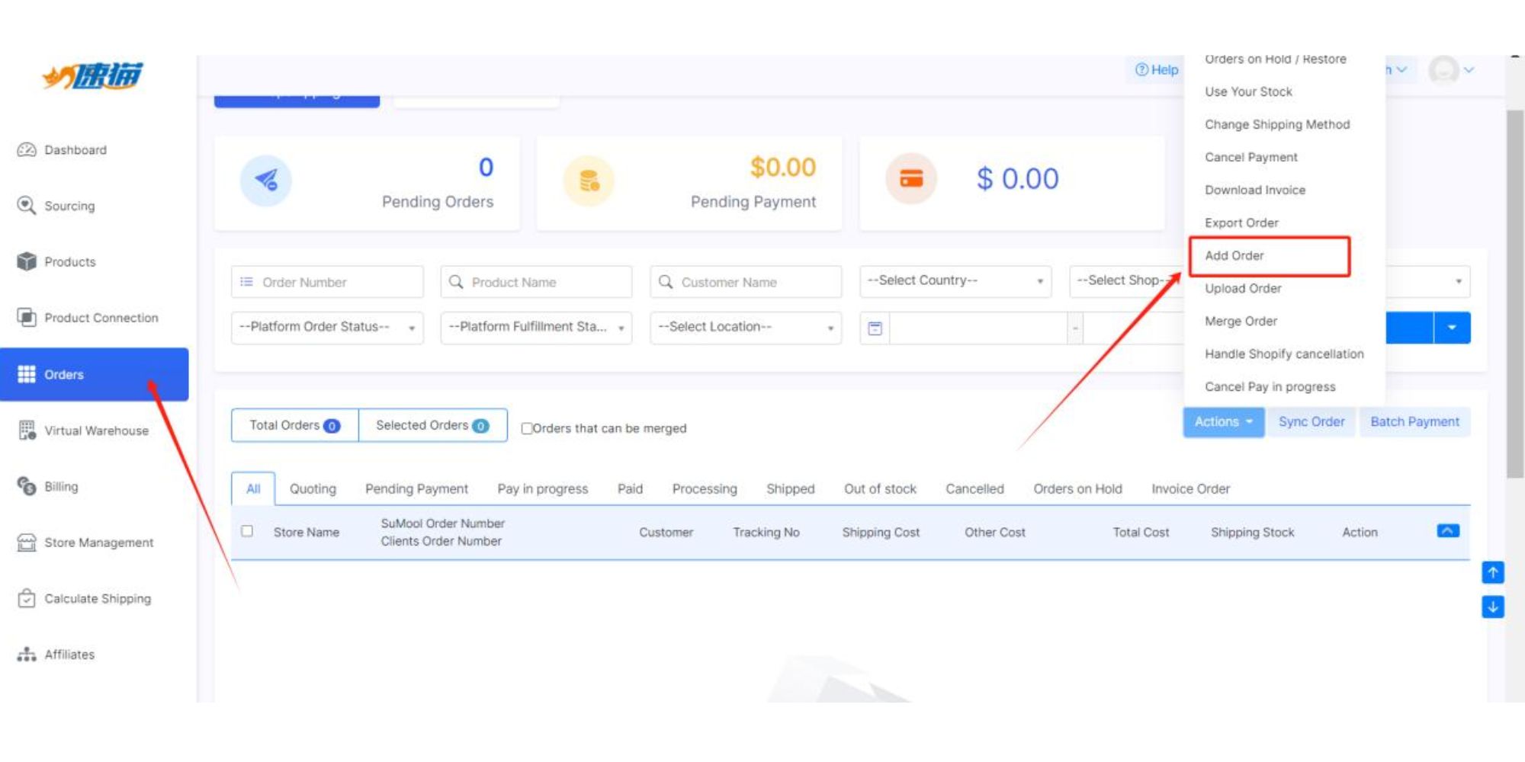Click the Billing coins icon
The height and width of the screenshot is (762, 1525).
point(27,486)
